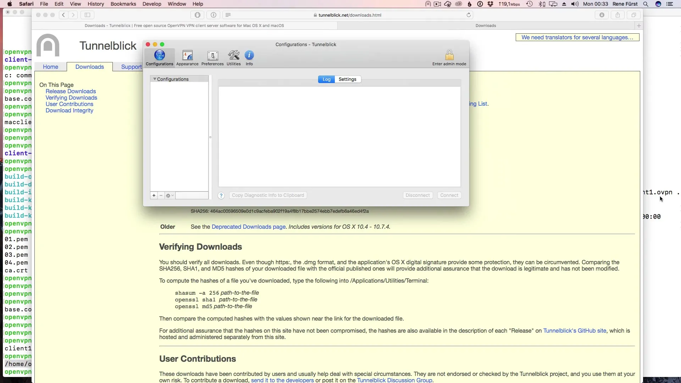Click the Release Downloads link
681x383 pixels.
point(71,91)
